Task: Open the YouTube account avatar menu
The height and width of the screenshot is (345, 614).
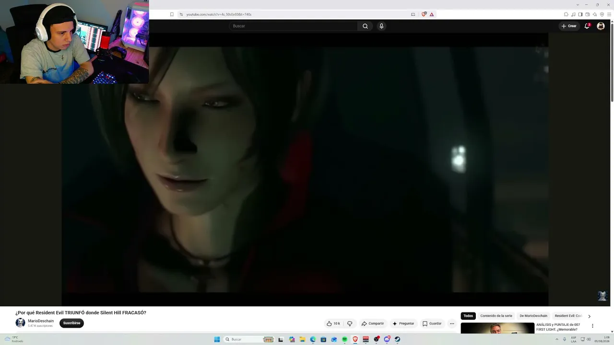Action: pos(601,26)
